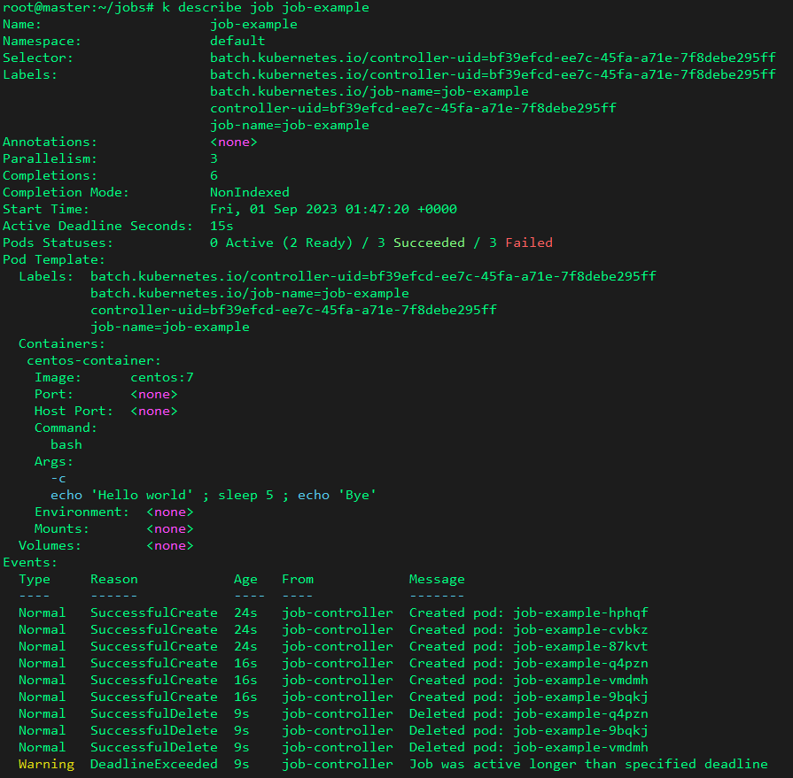Click 'Created pod: job-example-hphqf' message
Screen dimensions: 793x778
coord(528,612)
